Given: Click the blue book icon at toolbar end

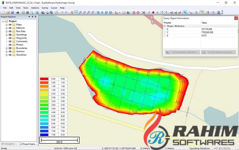Looking at the screenshot, I should tap(219, 12).
